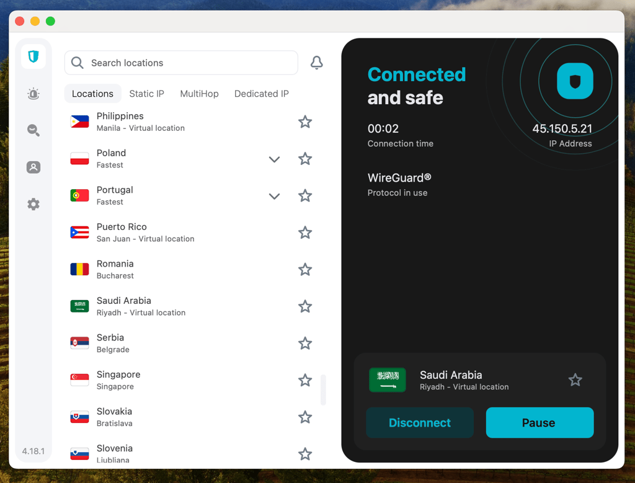Click the IP address 45.150.5.21
Image resolution: width=635 pixels, height=483 pixels.
[562, 129]
